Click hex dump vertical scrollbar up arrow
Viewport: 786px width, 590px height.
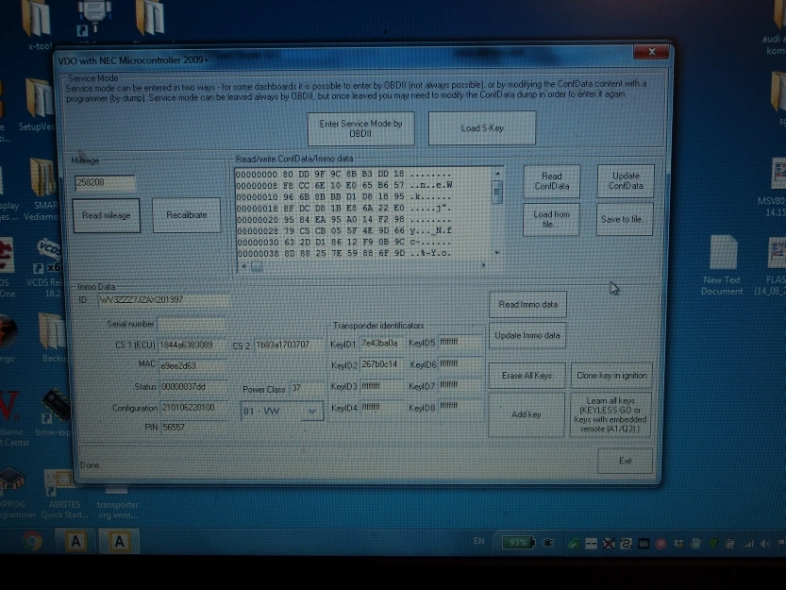click(x=497, y=174)
